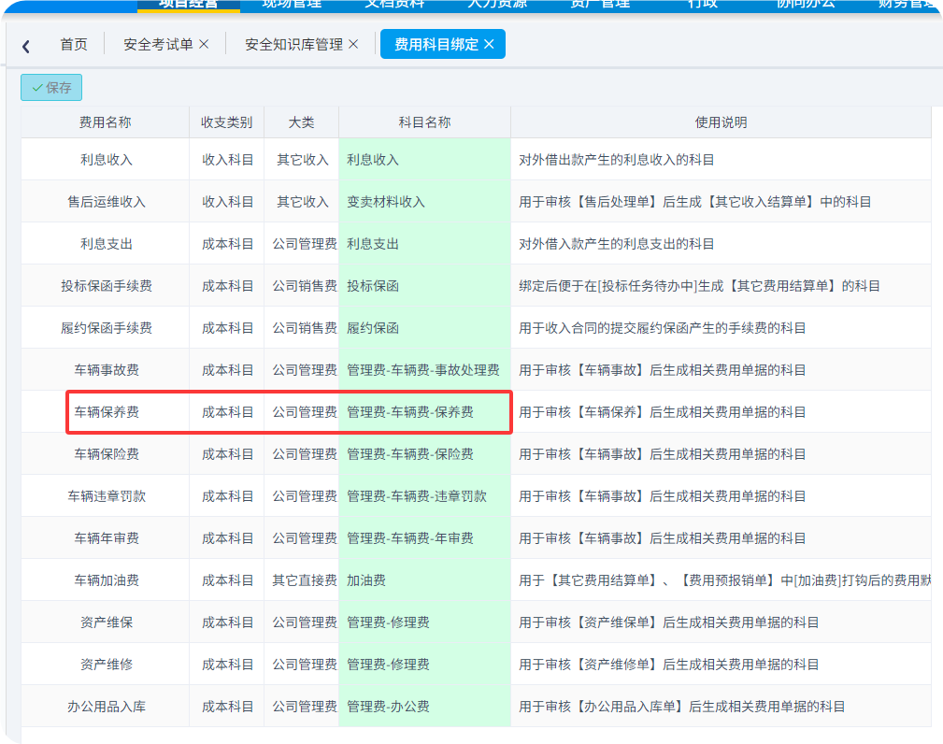Select the 管理费-办公费 cell
The image size is (943, 744).
[424, 707]
